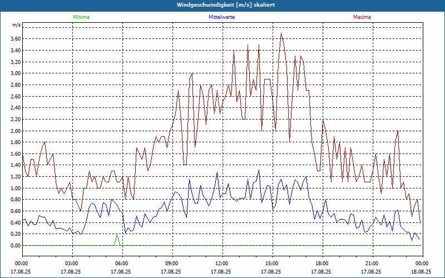Click the y-axis value '0,80'
The height and width of the screenshot is (278, 445).
click(16, 200)
